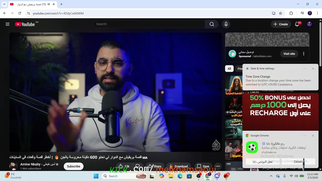Select the All filter chip
The height and width of the screenshot is (181, 322).
[x=229, y=69]
